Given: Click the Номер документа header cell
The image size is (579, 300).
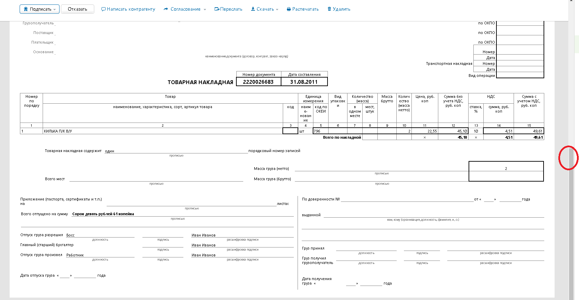Looking at the screenshot, I should (x=259, y=74).
